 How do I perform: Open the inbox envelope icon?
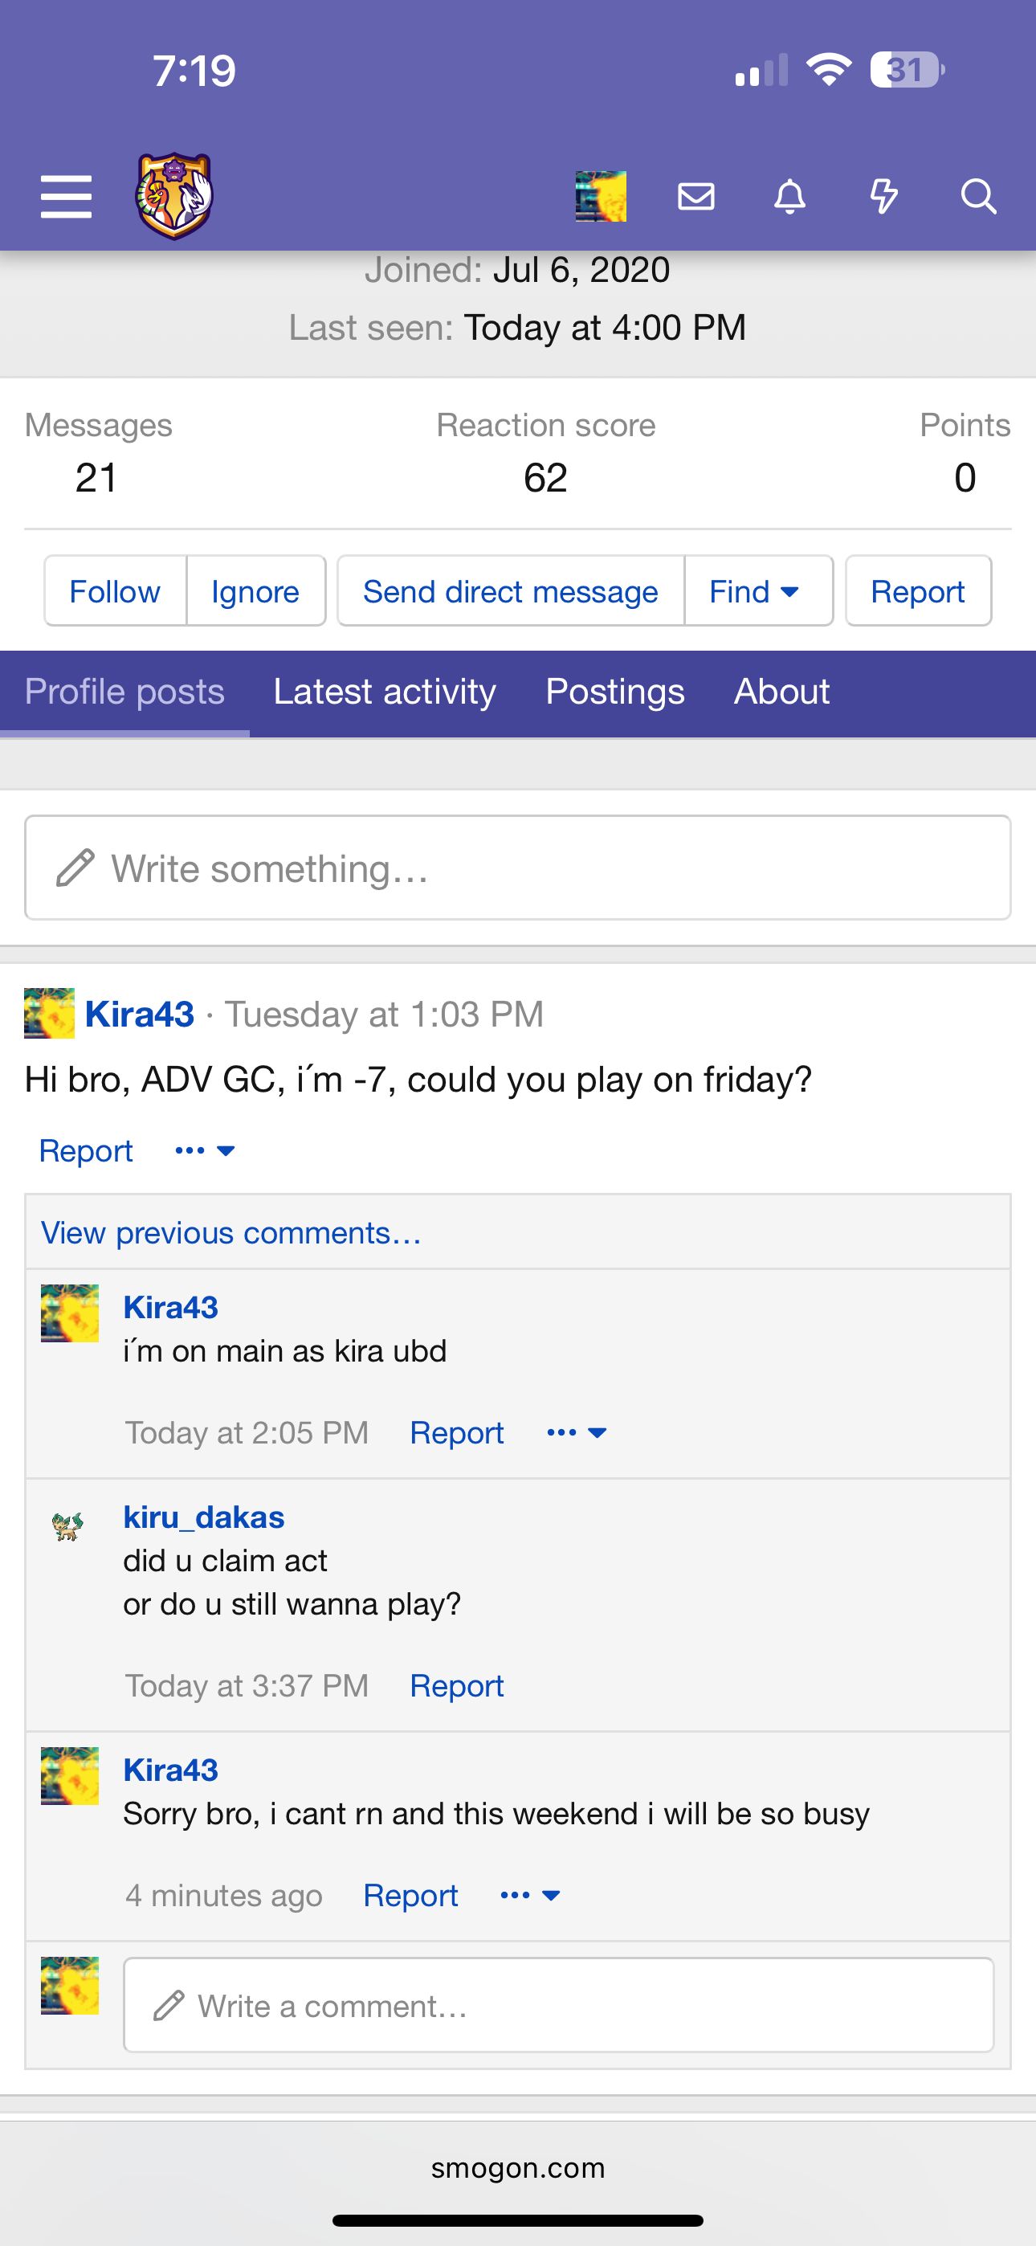[x=696, y=196]
